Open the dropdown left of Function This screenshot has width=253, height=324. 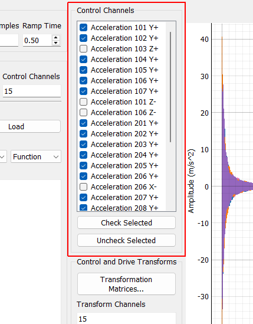pos(4,156)
